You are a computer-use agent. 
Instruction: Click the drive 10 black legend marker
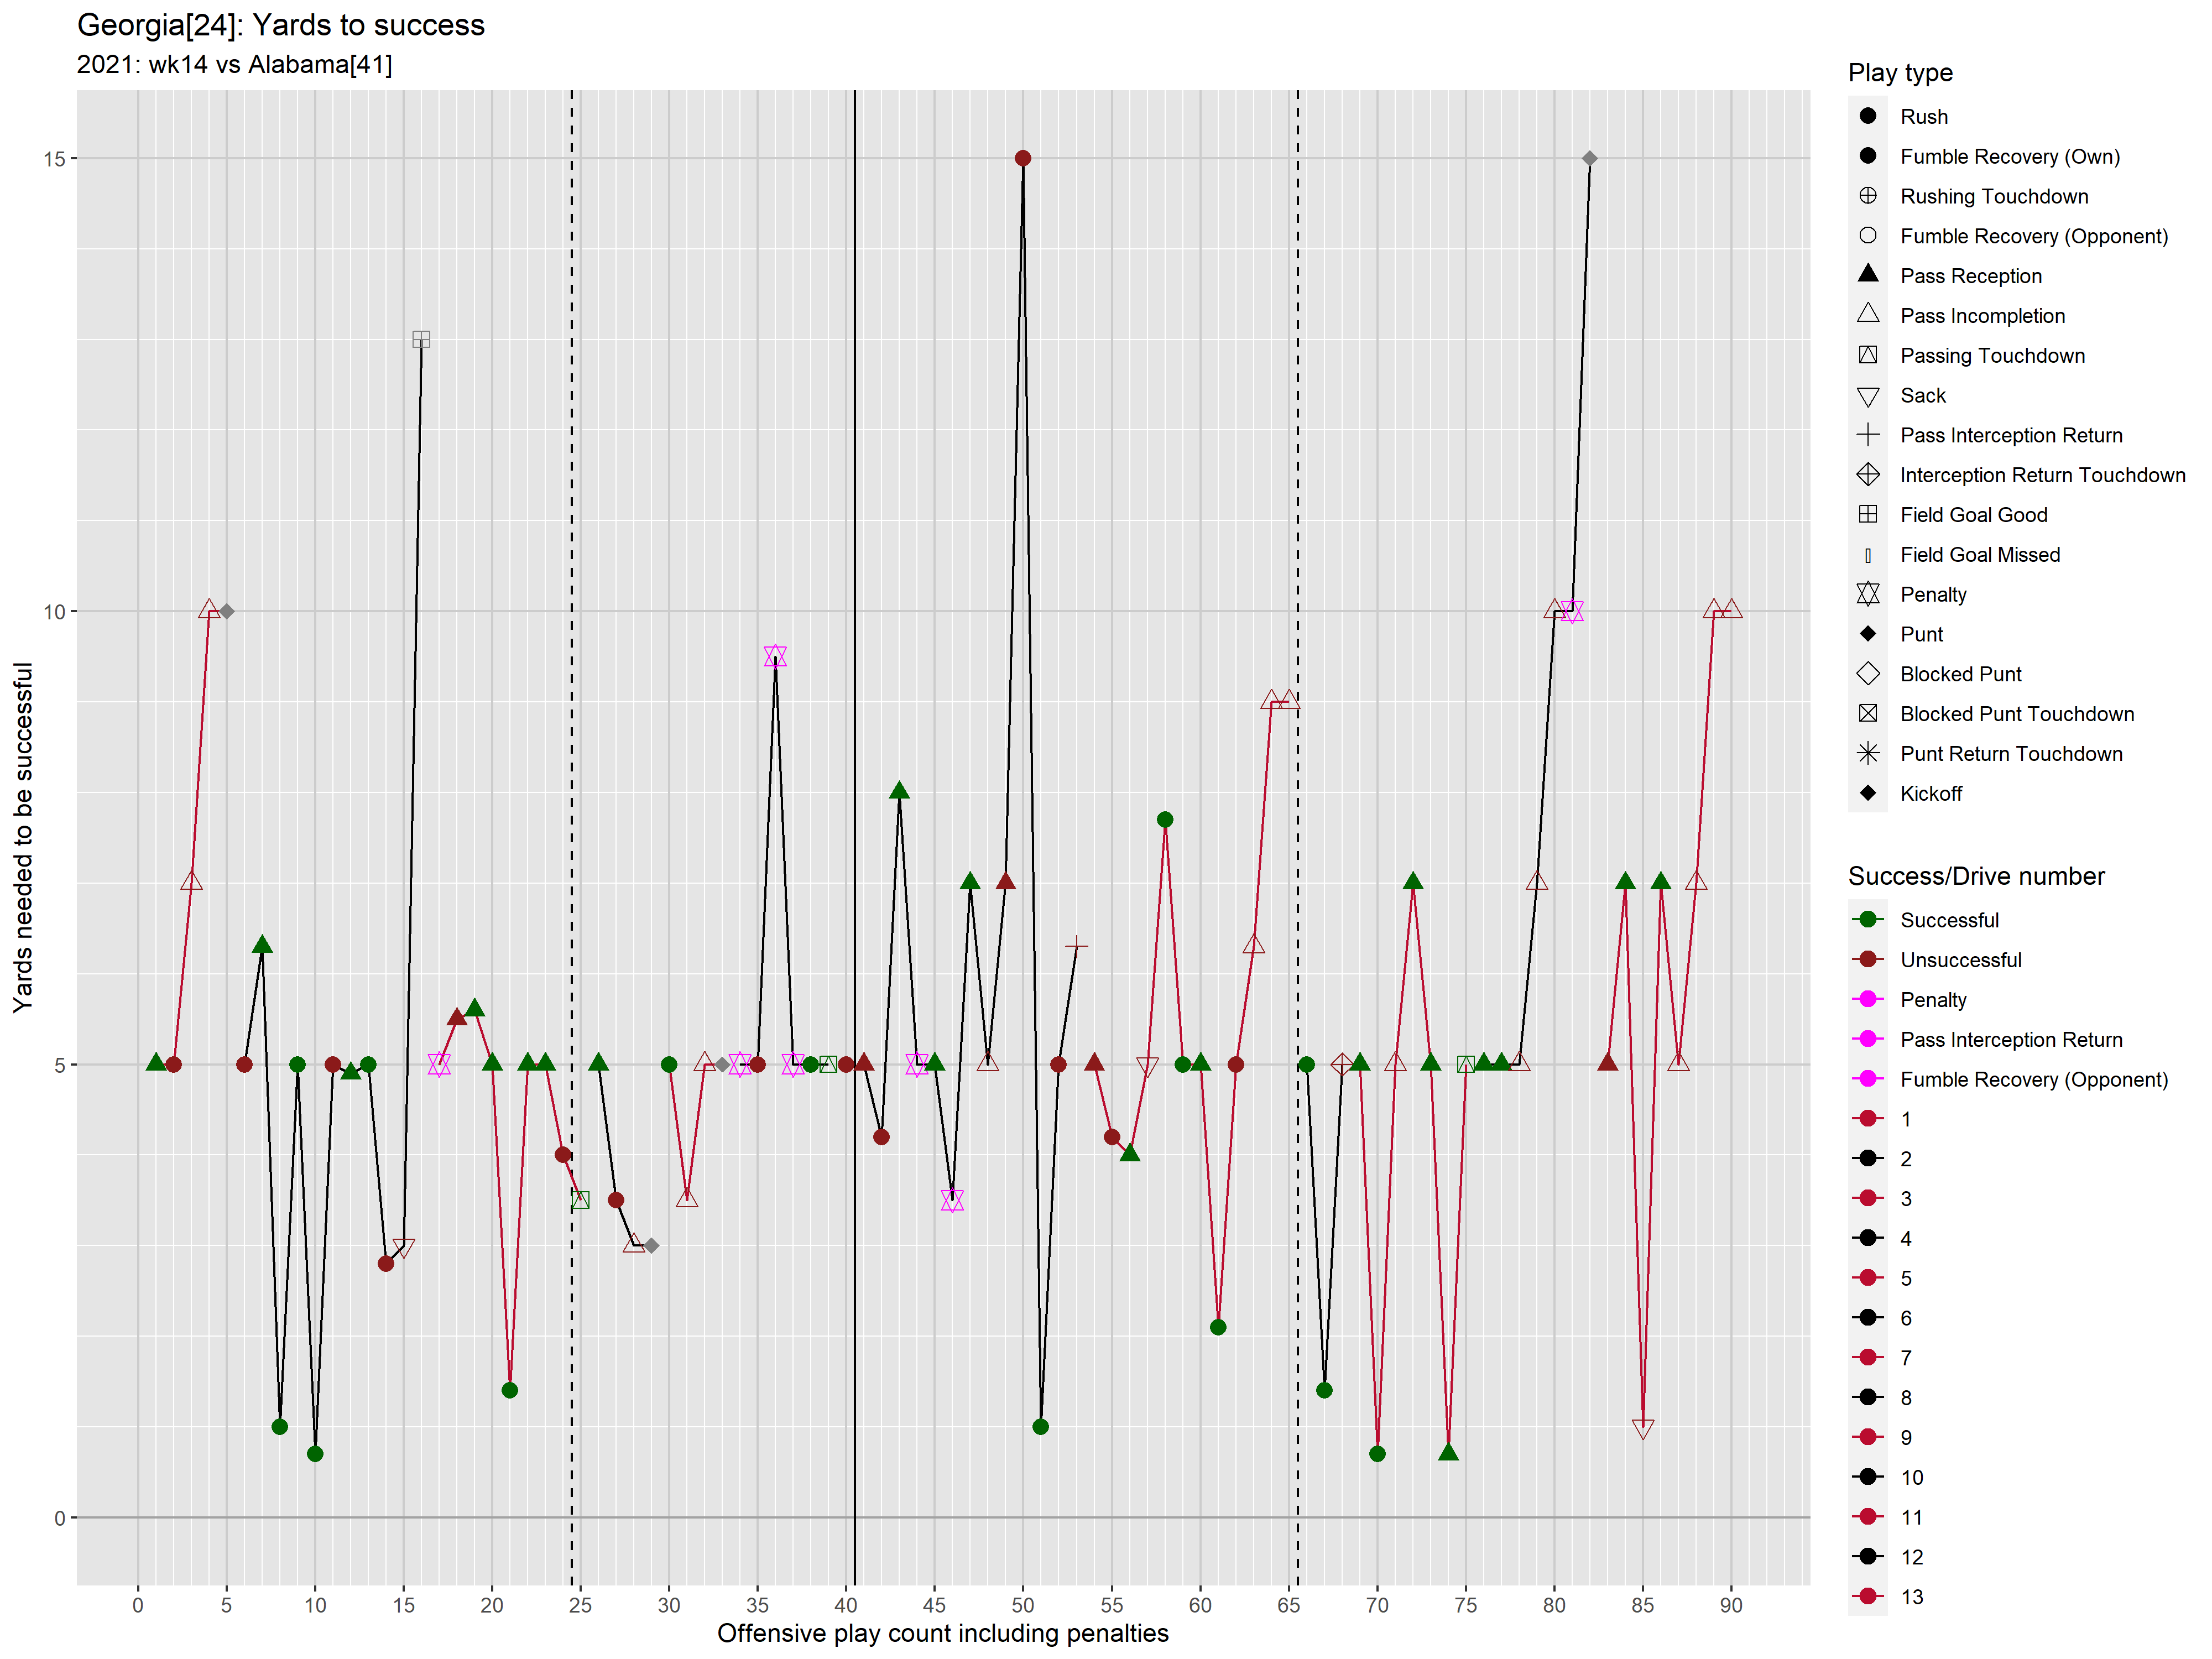click(x=1867, y=1477)
